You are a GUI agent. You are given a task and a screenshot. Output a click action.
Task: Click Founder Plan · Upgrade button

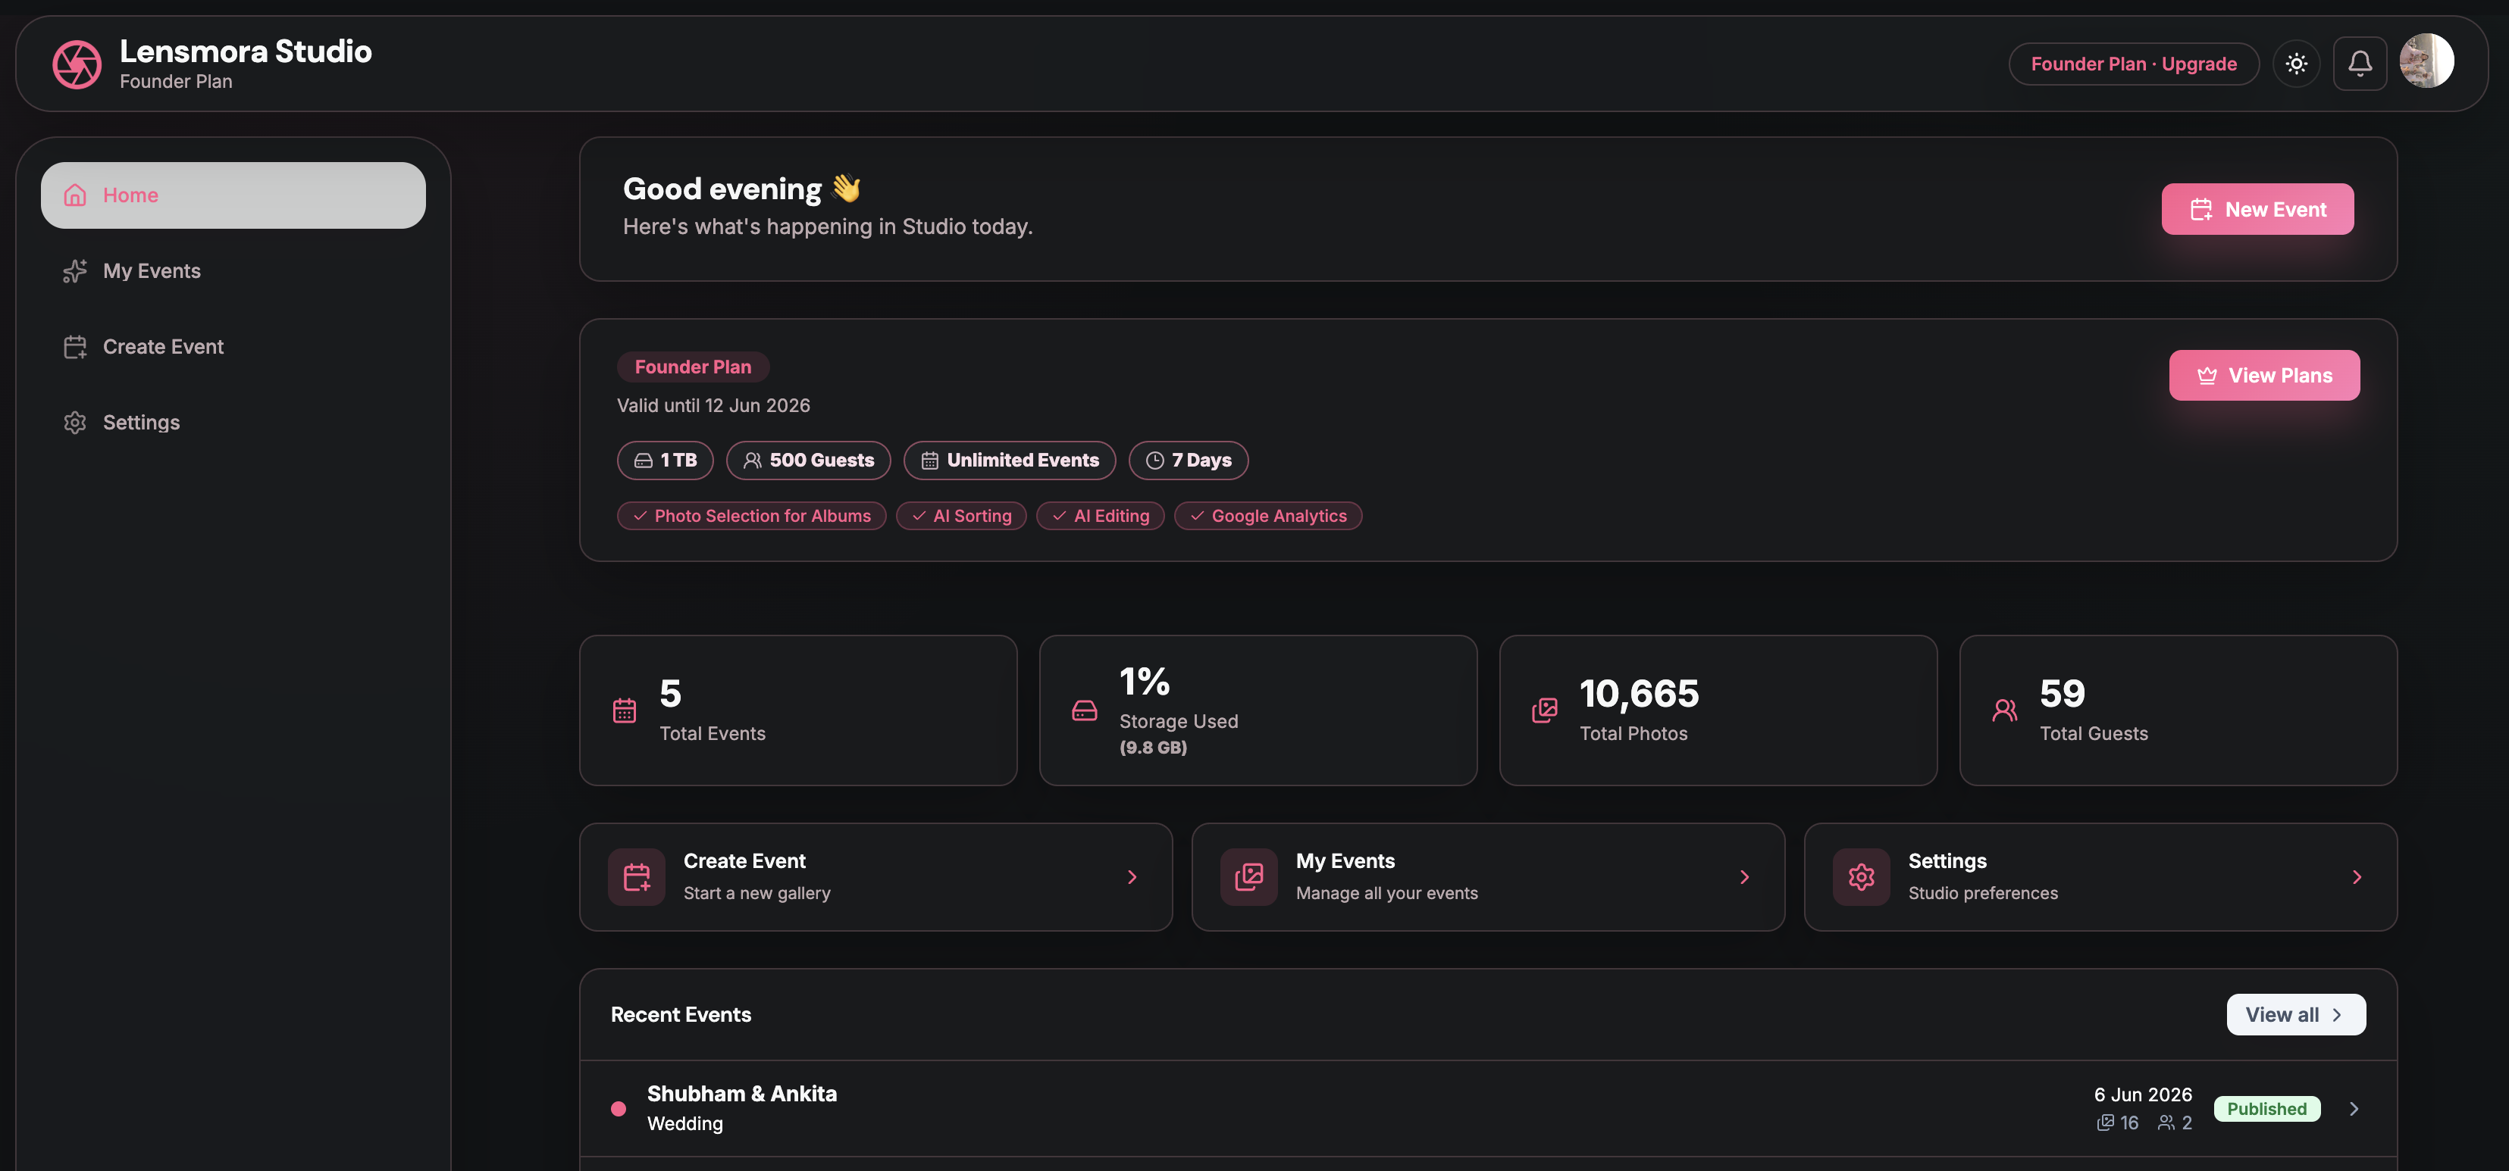(x=2133, y=64)
